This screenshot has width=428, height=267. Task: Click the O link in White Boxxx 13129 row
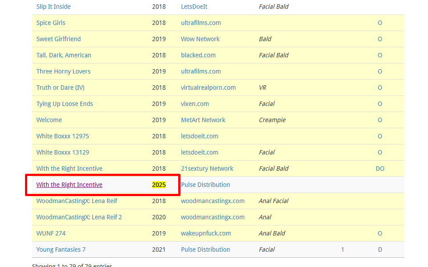tap(380, 152)
